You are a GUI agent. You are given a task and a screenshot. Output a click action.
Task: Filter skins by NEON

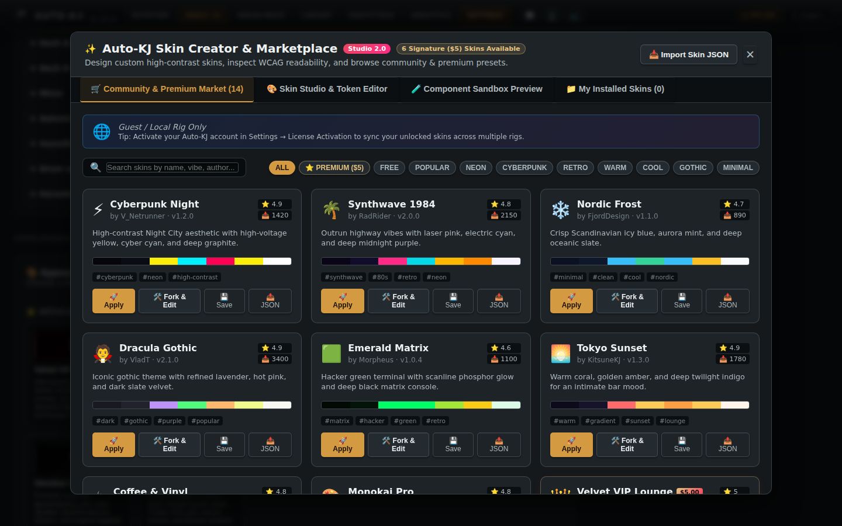coord(476,168)
